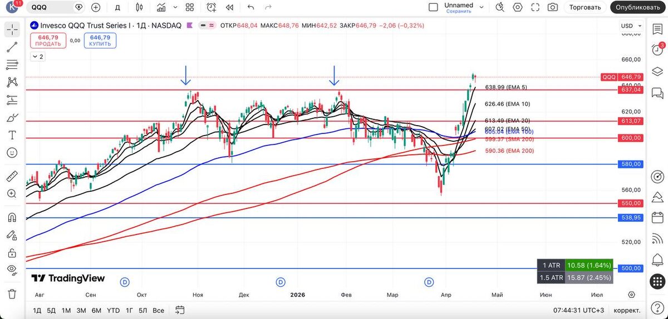The height and width of the screenshot is (319, 668).
Task: Select the 3М time range
Action: coord(81,310)
